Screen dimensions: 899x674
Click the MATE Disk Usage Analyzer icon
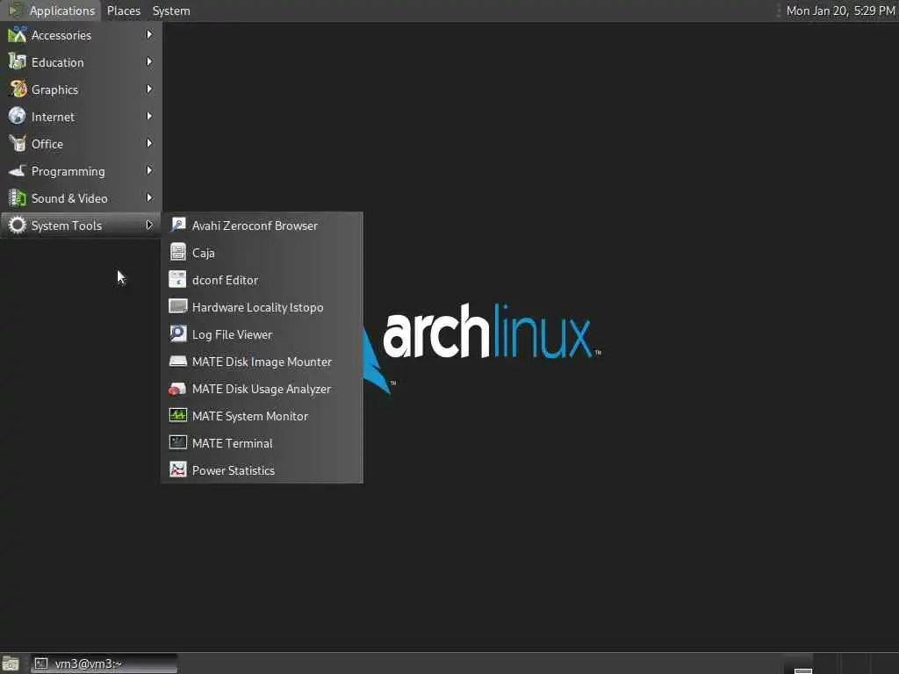177,389
